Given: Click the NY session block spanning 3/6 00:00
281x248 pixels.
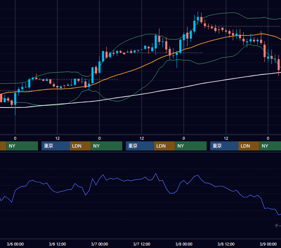Looking at the screenshot, I should tap(22, 146).
